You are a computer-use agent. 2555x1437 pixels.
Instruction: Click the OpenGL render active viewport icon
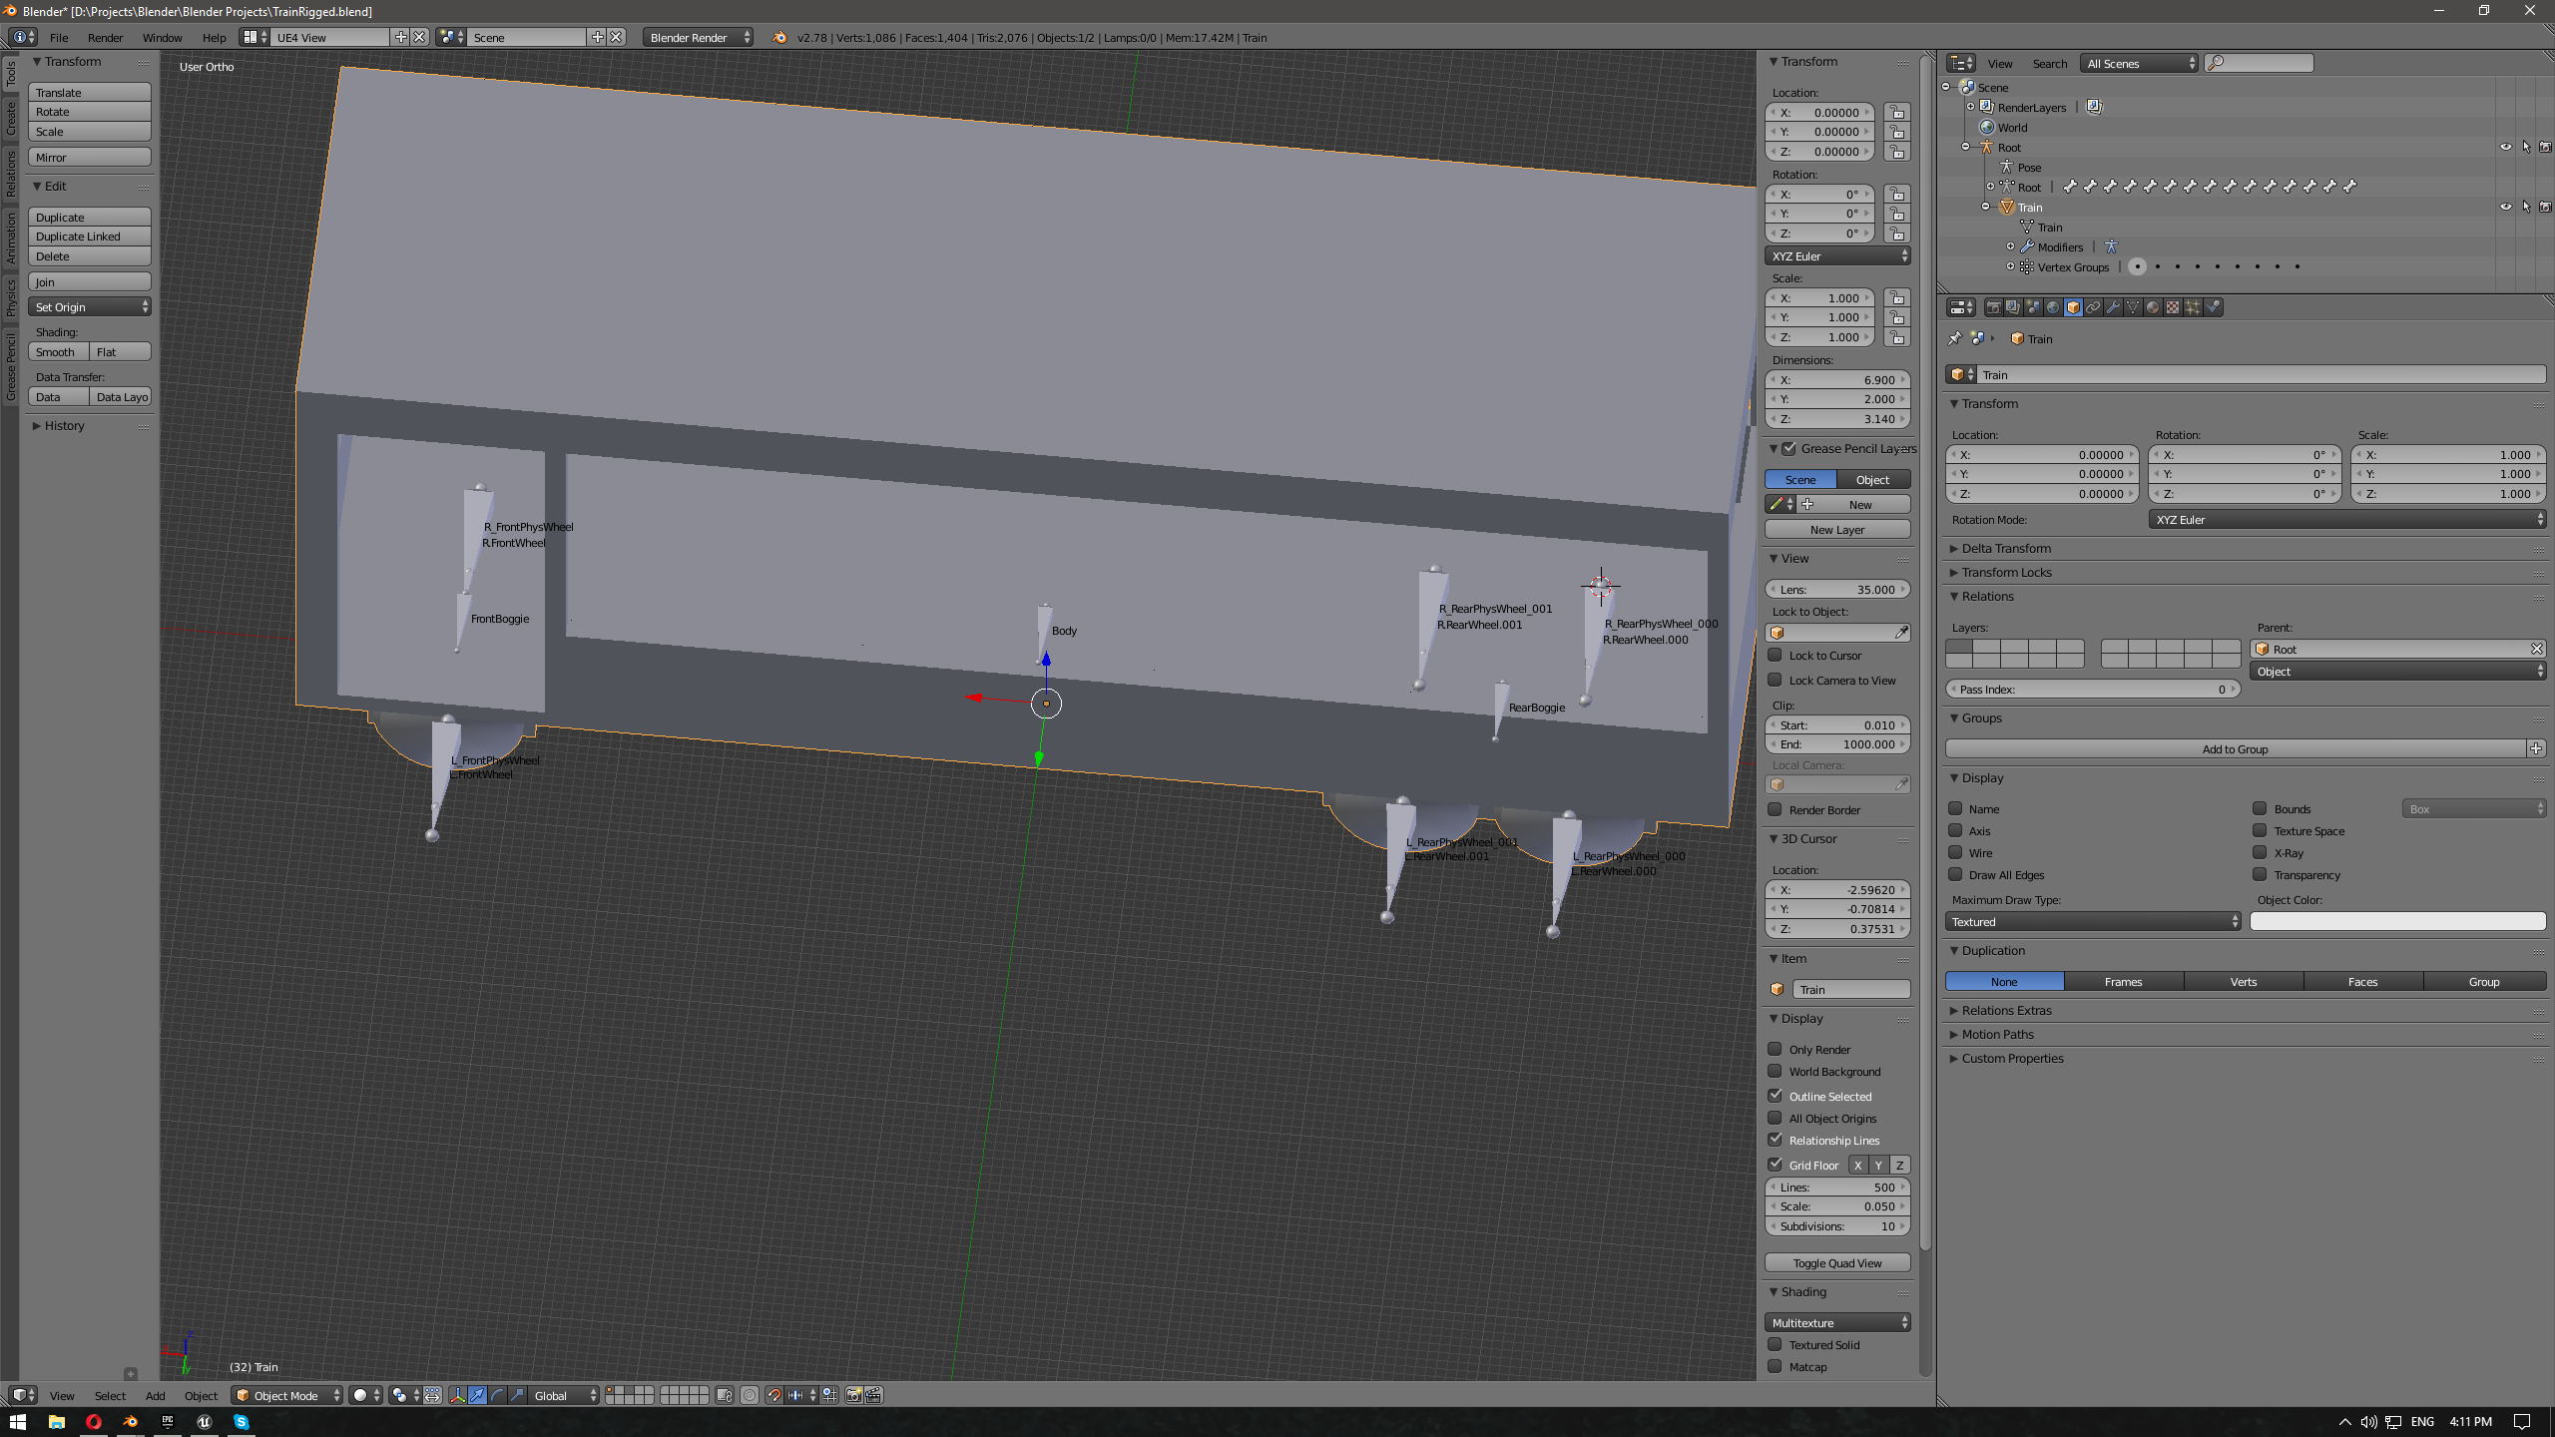tap(854, 1395)
